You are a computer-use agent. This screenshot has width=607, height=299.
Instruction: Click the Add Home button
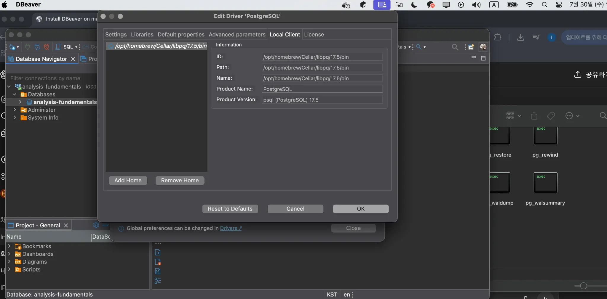coord(128,180)
